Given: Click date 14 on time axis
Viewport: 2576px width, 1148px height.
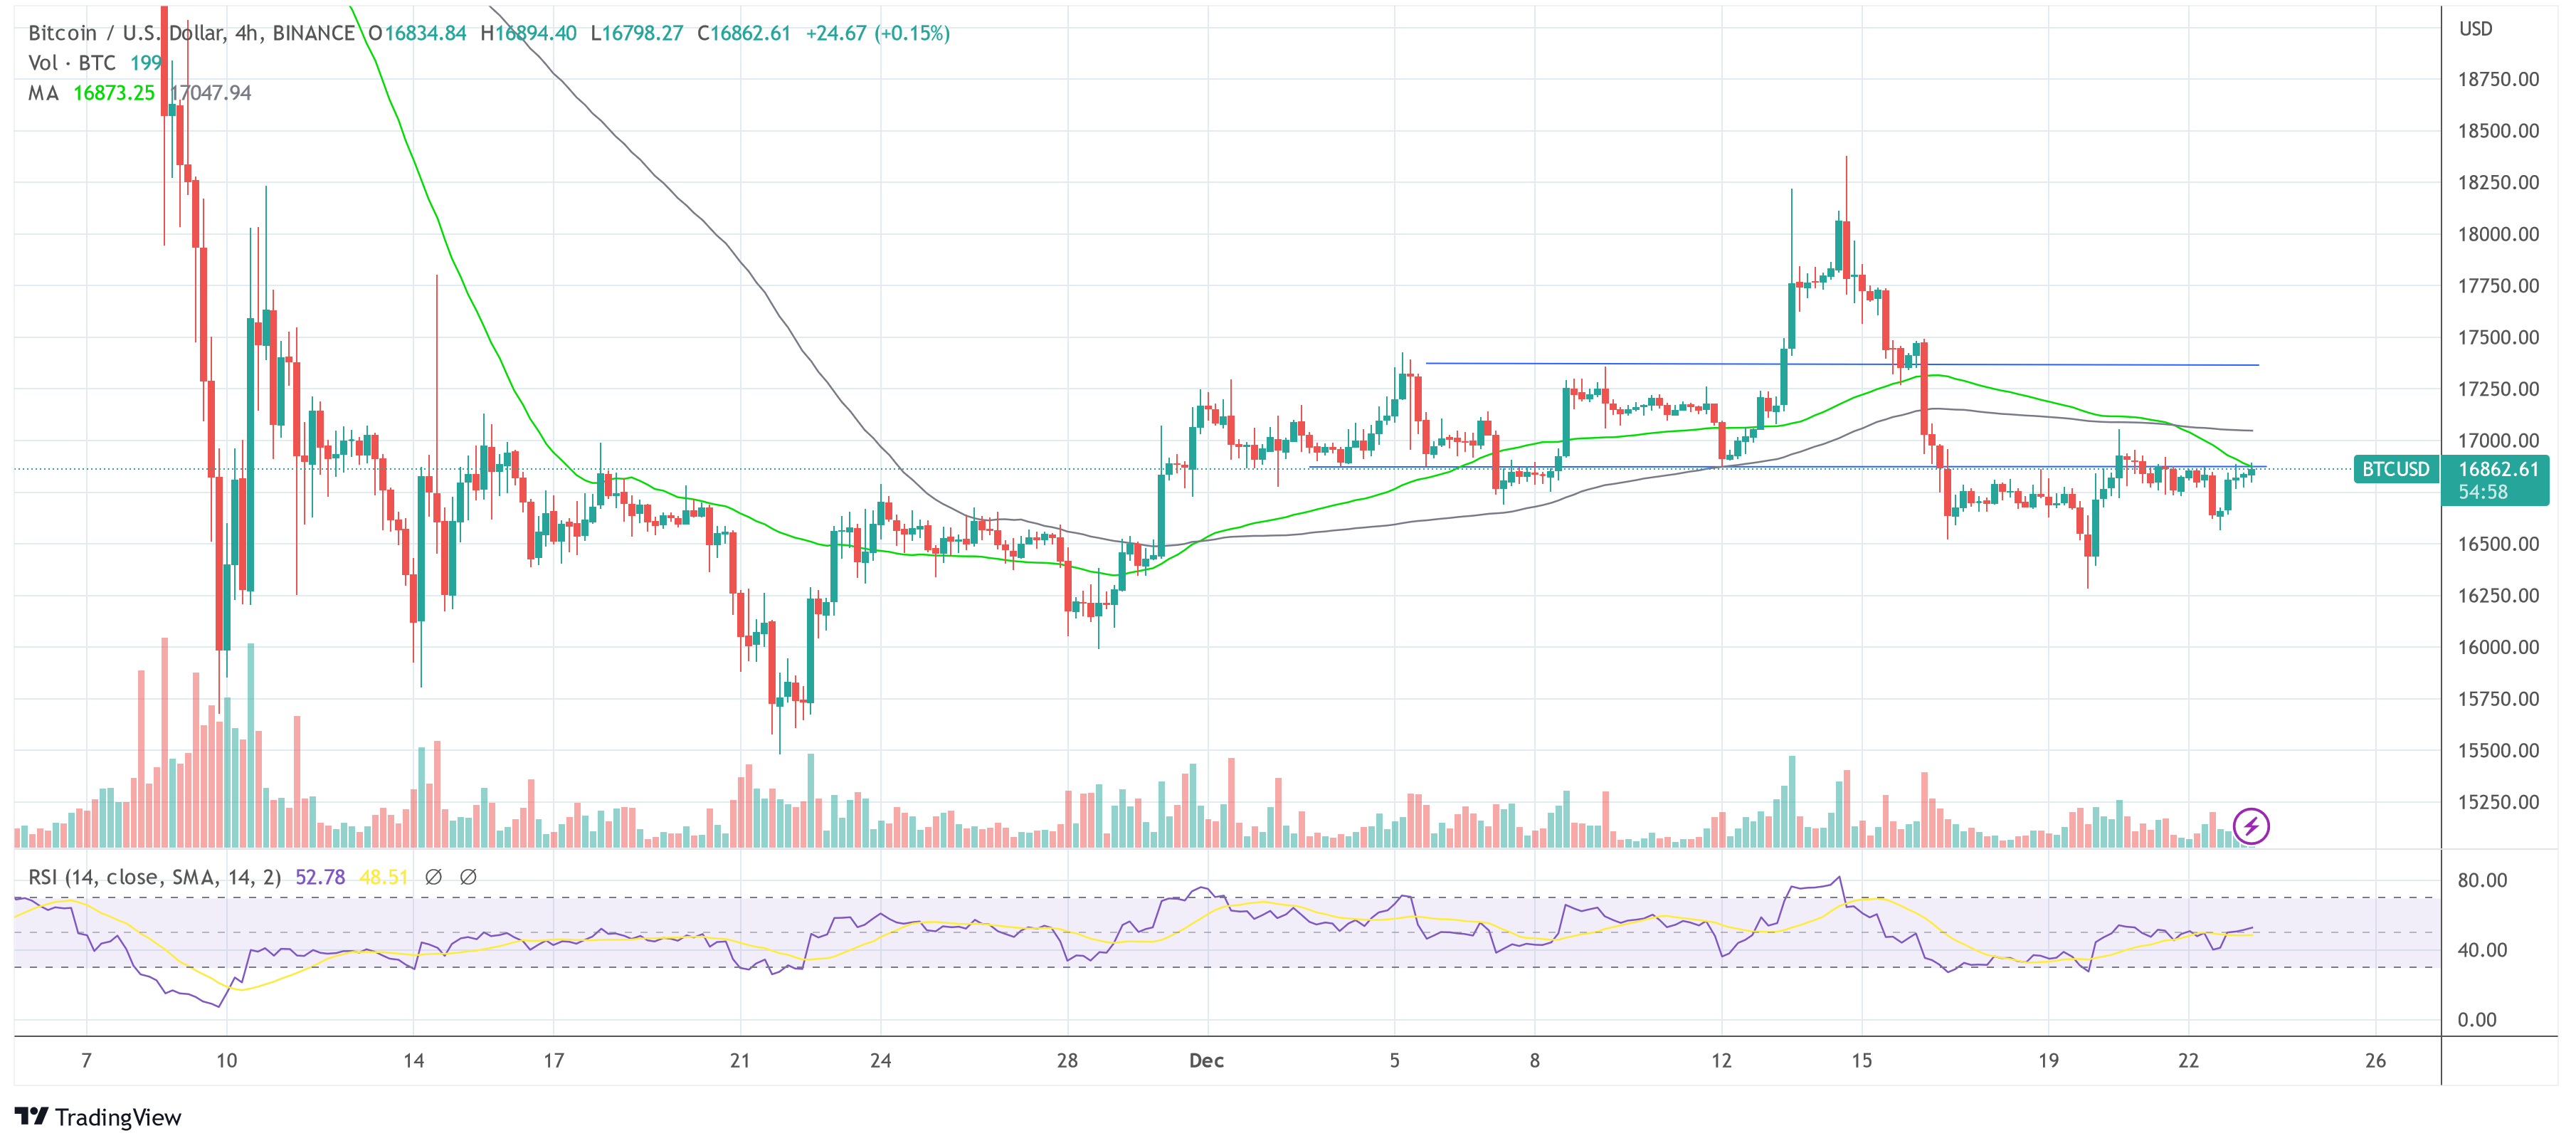Looking at the screenshot, I should pyautogui.click(x=413, y=1061).
